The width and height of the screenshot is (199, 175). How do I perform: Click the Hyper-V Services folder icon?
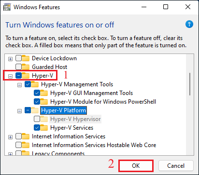(44, 128)
